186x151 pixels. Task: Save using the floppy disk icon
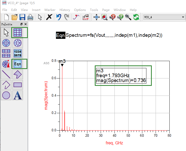tap(22, 17)
